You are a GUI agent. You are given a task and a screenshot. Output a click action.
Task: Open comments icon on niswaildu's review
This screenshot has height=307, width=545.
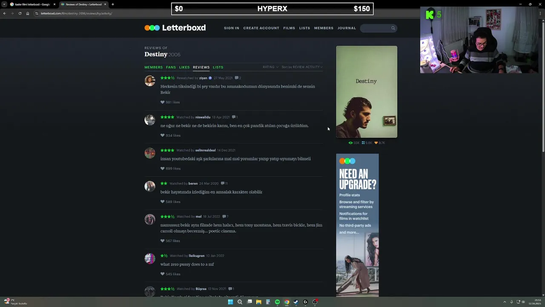click(x=234, y=117)
